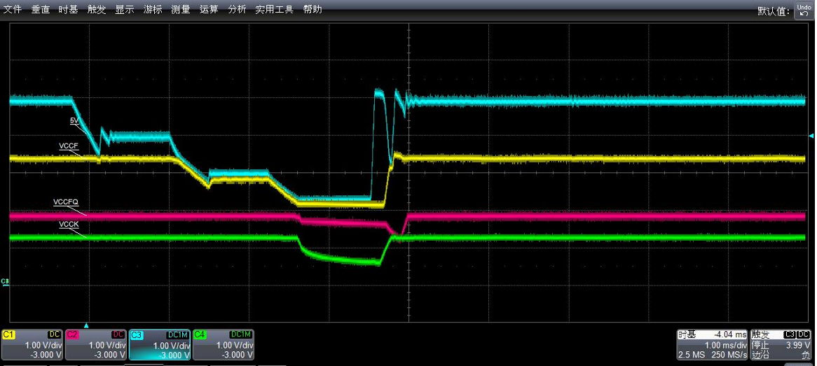Open the 运算 (Math) menu
Viewport: 817px width, 366px height.
(x=209, y=9)
